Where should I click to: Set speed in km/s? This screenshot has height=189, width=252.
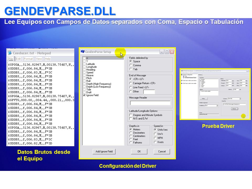tap(155, 134)
